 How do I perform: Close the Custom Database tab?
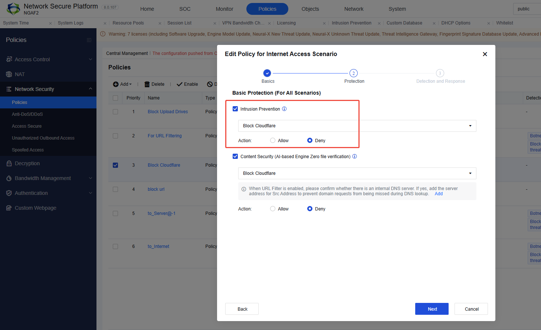434,23
